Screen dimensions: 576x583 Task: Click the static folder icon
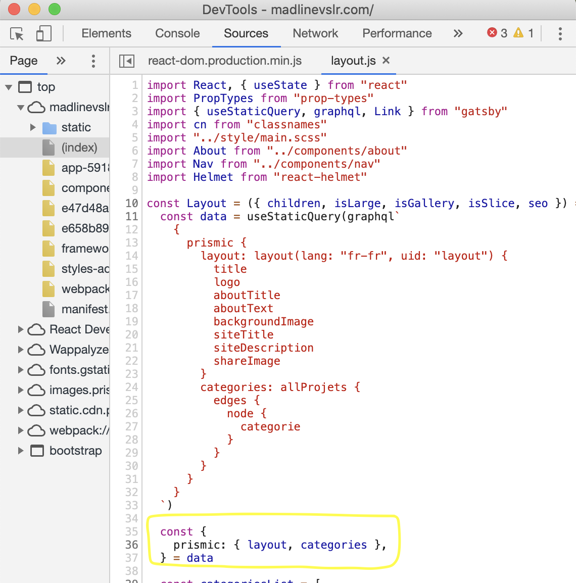click(49, 127)
